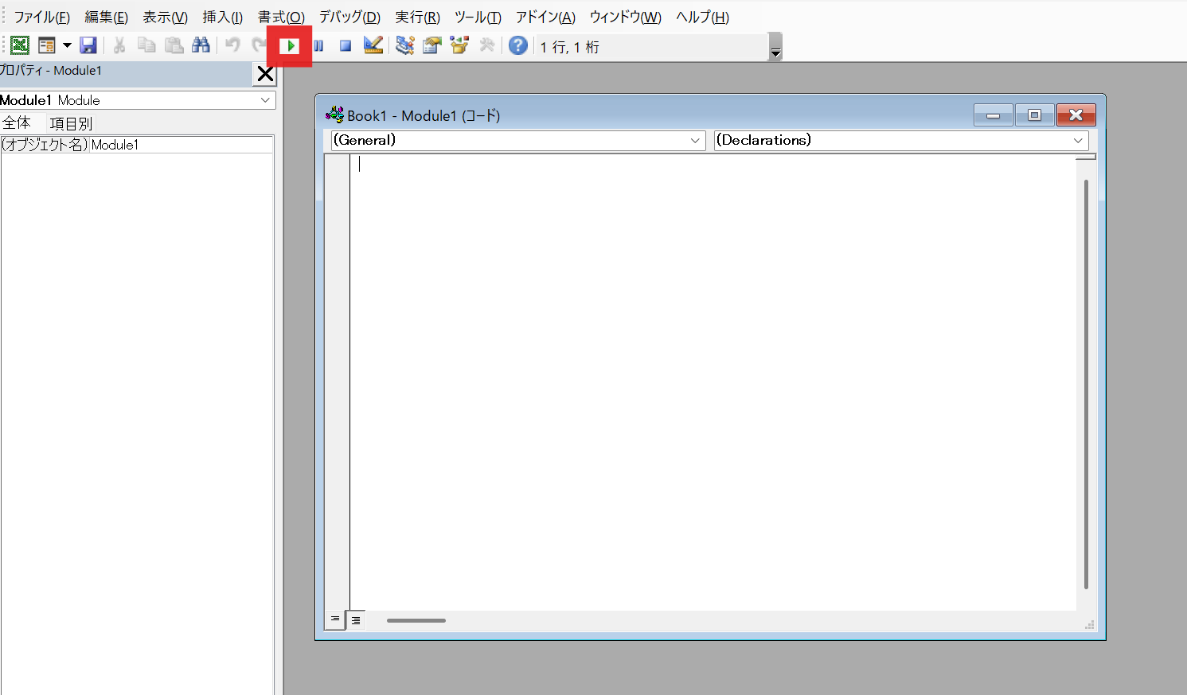Open Find with the binoculars icon
The image size is (1187, 695).
point(201,46)
